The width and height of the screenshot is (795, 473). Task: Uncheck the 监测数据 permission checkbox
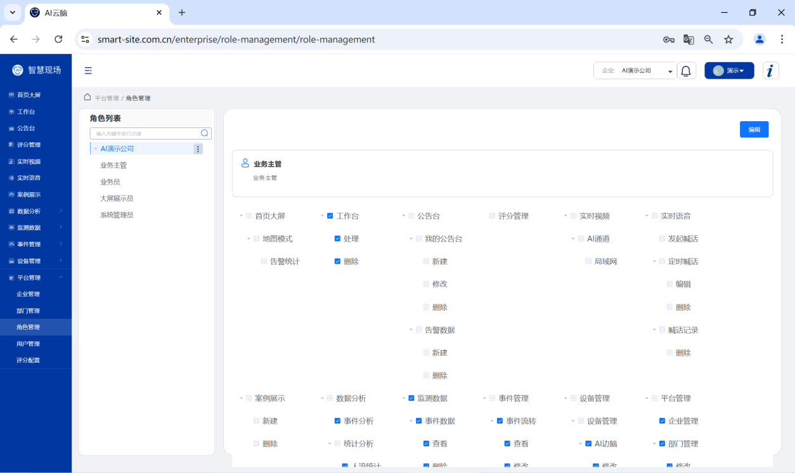click(411, 398)
